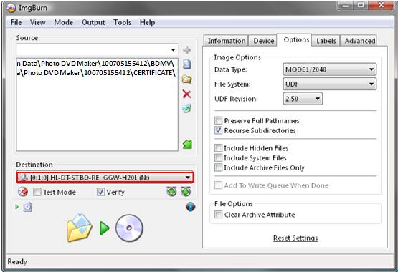The image size is (398, 272).
Task: Click the small green play triangle at left
Action: click(17, 207)
